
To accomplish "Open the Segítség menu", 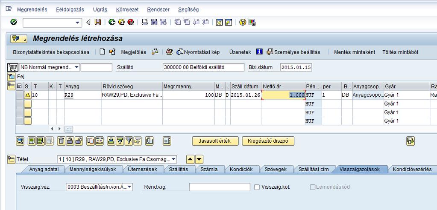I will (188, 9).
